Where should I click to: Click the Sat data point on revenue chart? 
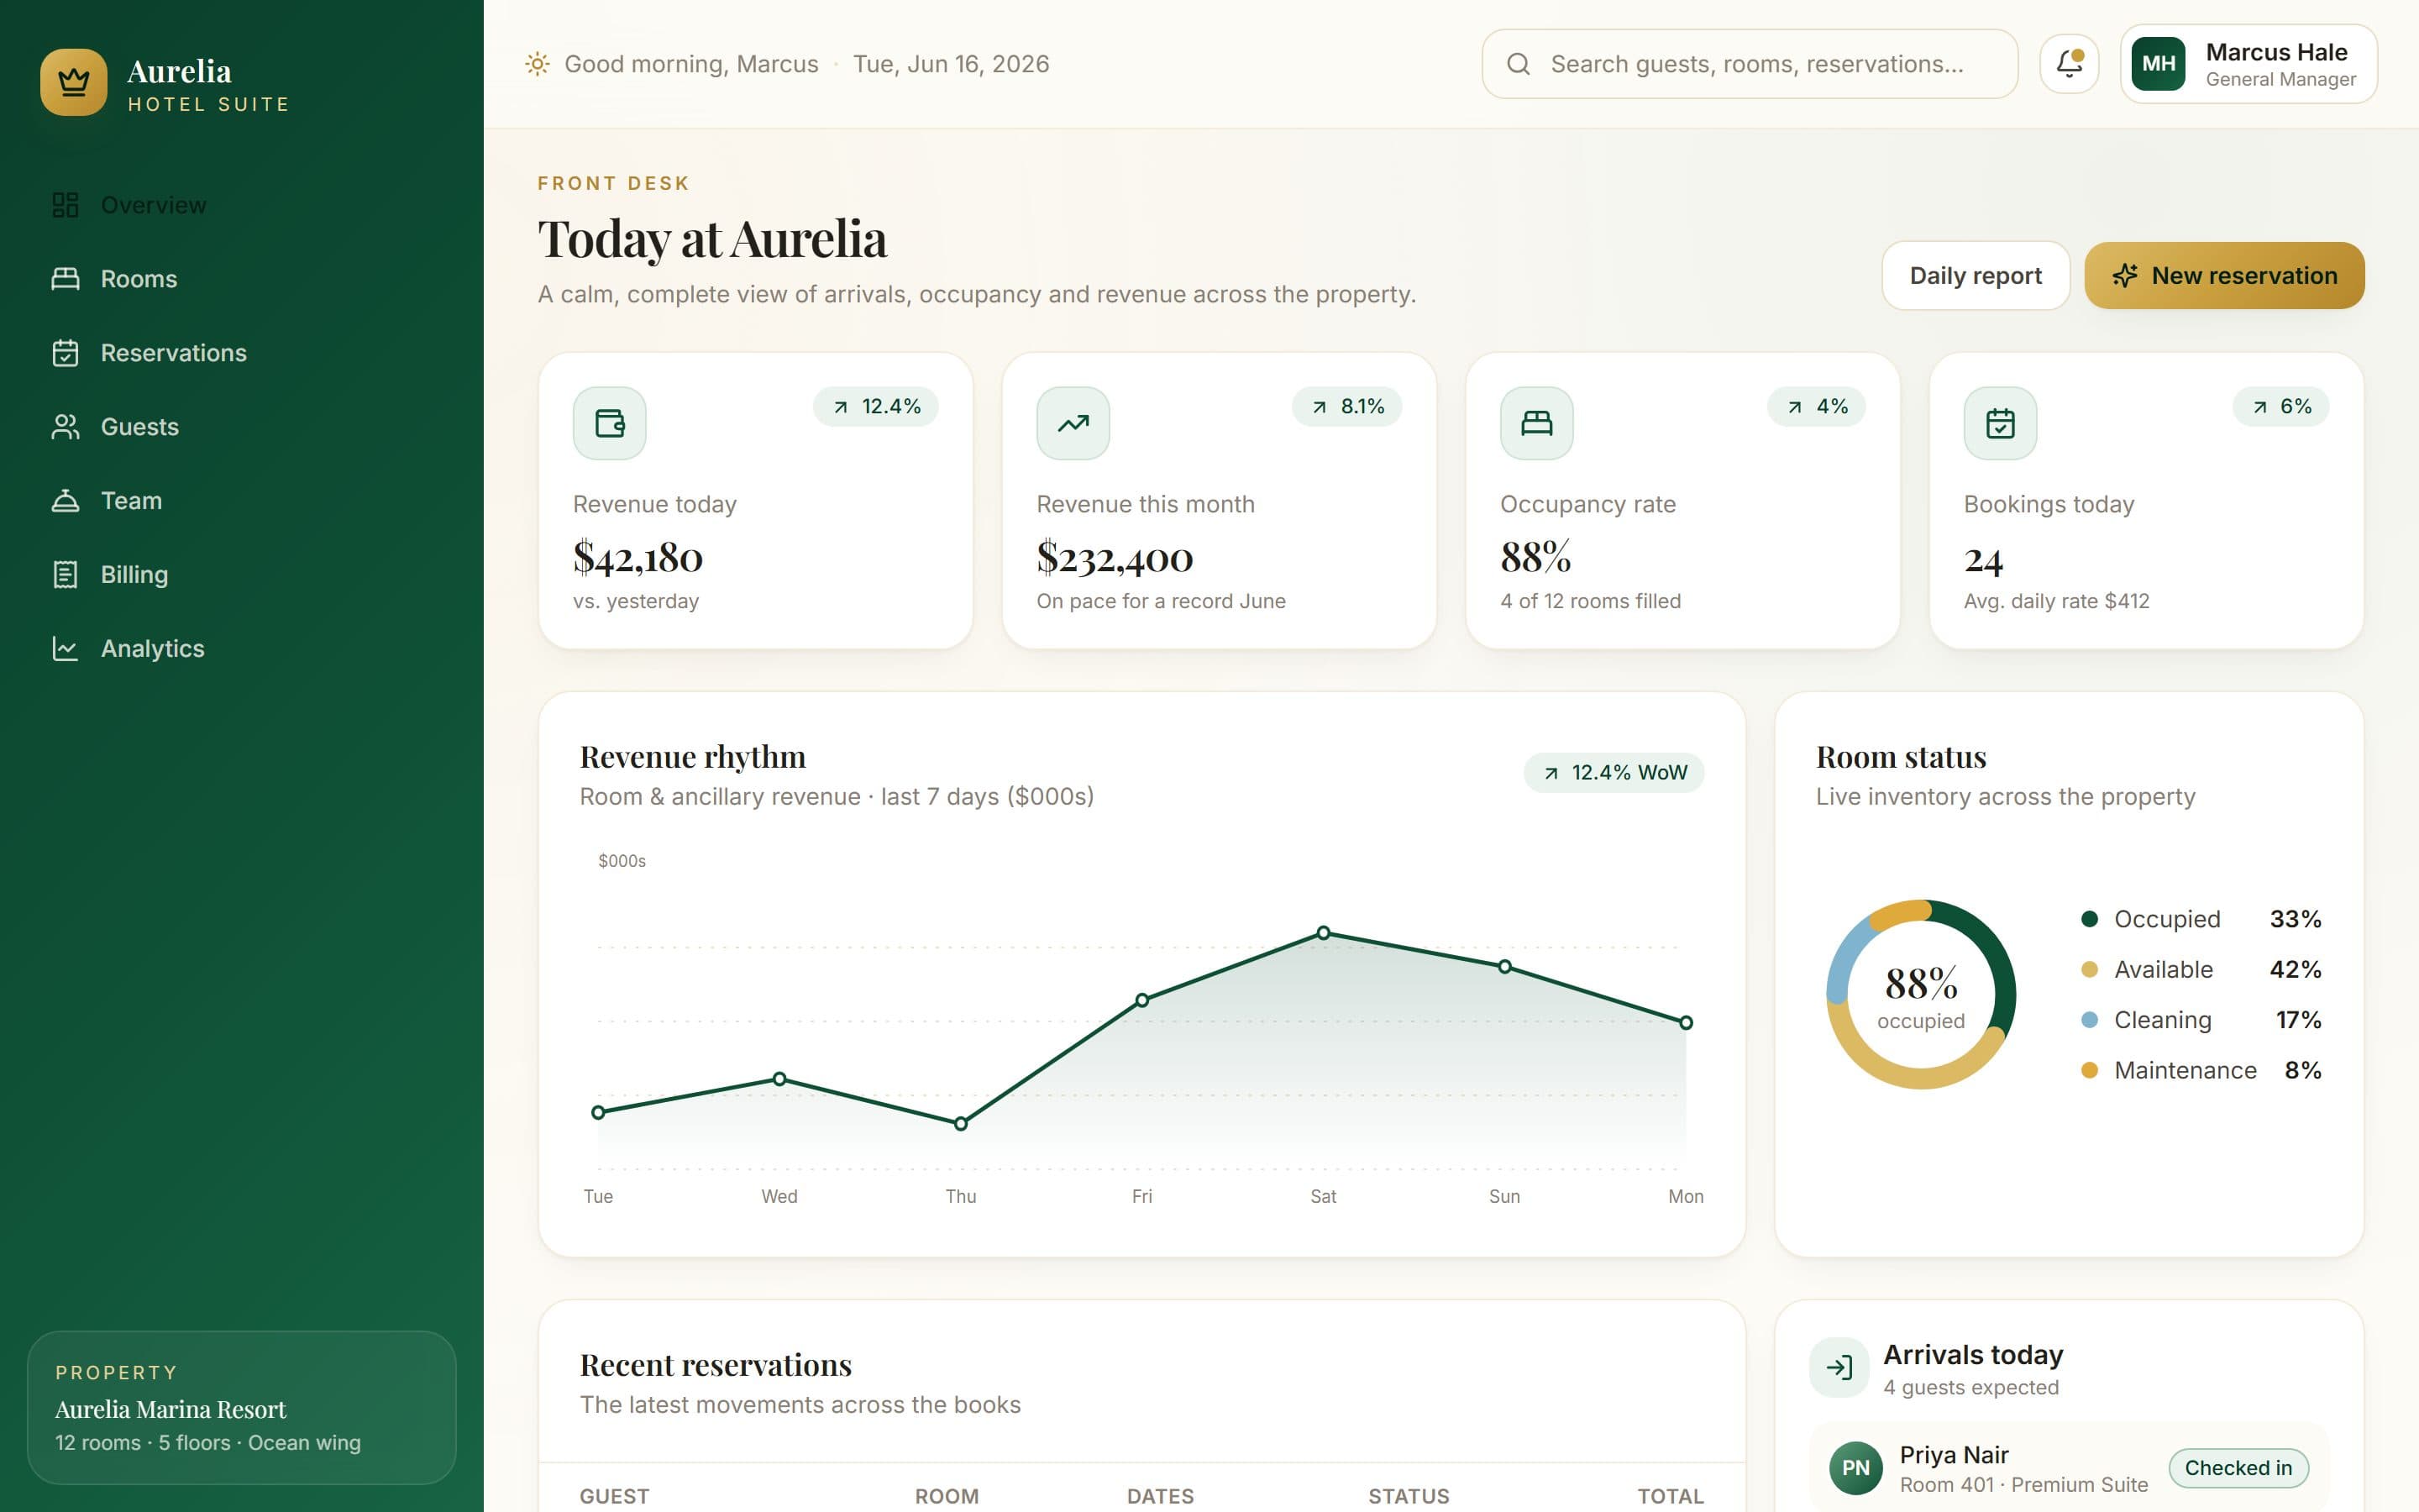point(1324,933)
